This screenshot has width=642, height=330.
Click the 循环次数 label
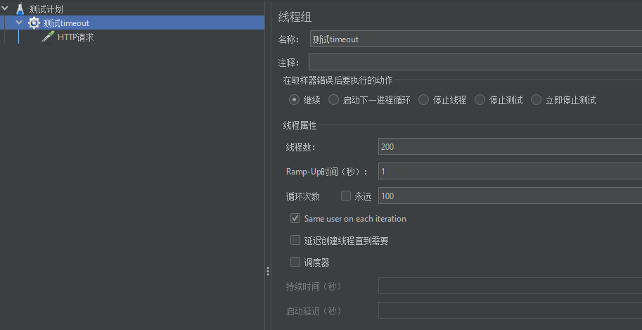click(302, 196)
